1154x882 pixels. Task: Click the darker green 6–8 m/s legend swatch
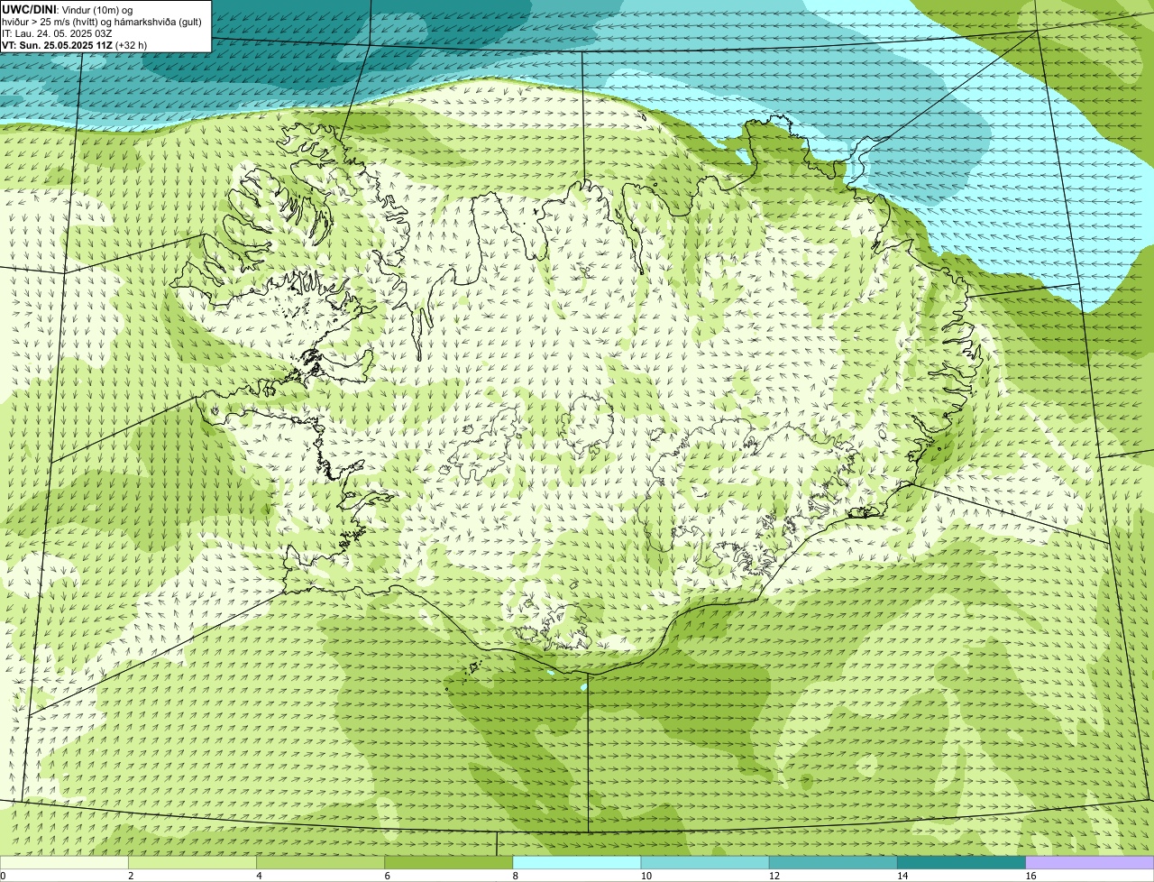pos(448,862)
